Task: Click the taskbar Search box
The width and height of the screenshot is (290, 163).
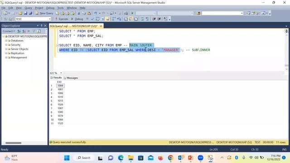Action: (x=84, y=158)
